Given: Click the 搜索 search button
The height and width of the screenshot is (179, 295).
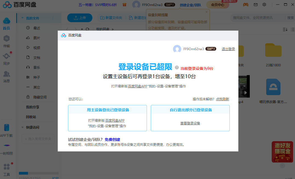Looking at the screenshot, I should point(291,18).
